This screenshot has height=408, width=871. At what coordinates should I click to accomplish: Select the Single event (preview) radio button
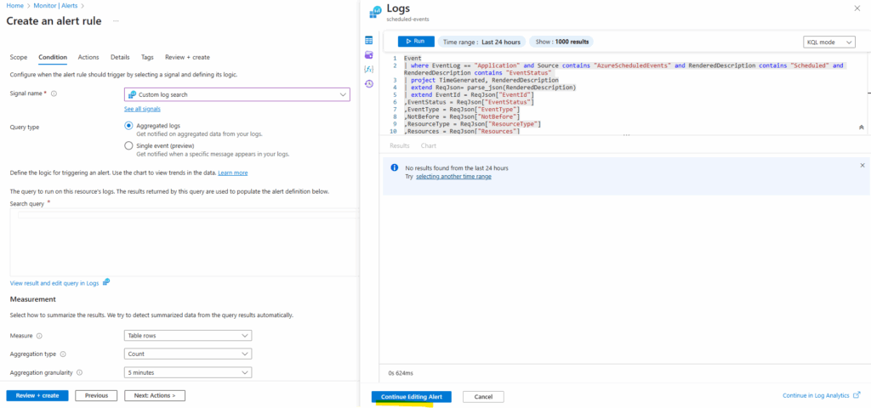click(x=129, y=146)
